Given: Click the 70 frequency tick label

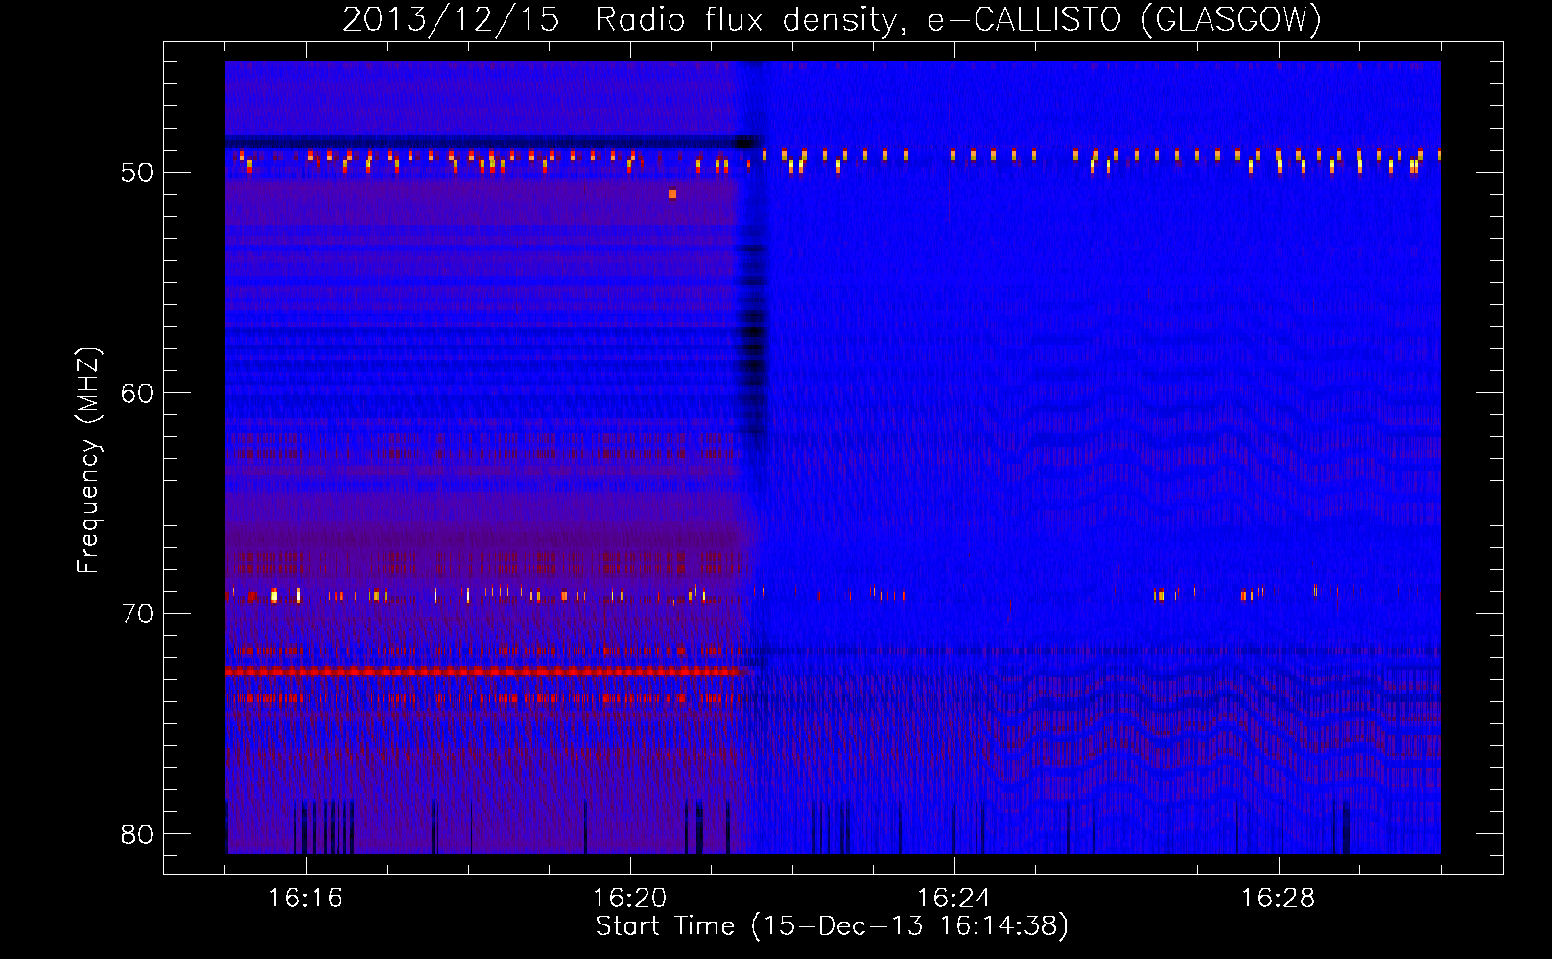Looking at the screenshot, I should [x=137, y=614].
